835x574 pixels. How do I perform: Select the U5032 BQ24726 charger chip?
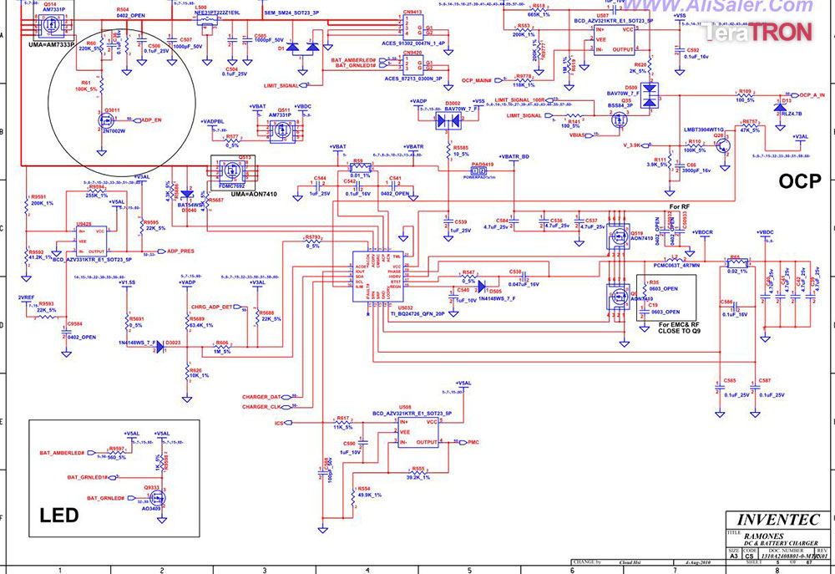[x=378, y=276]
